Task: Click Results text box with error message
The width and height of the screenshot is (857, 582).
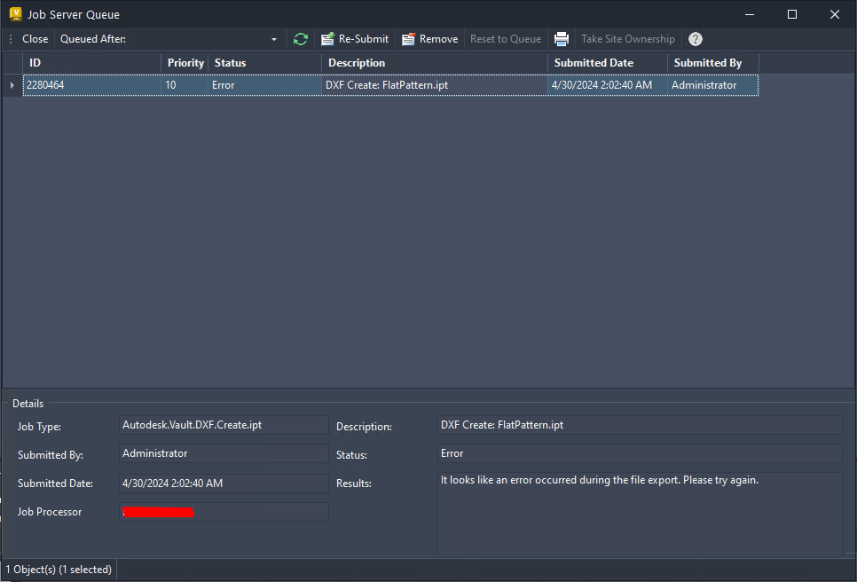Action: (x=640, y=514)
